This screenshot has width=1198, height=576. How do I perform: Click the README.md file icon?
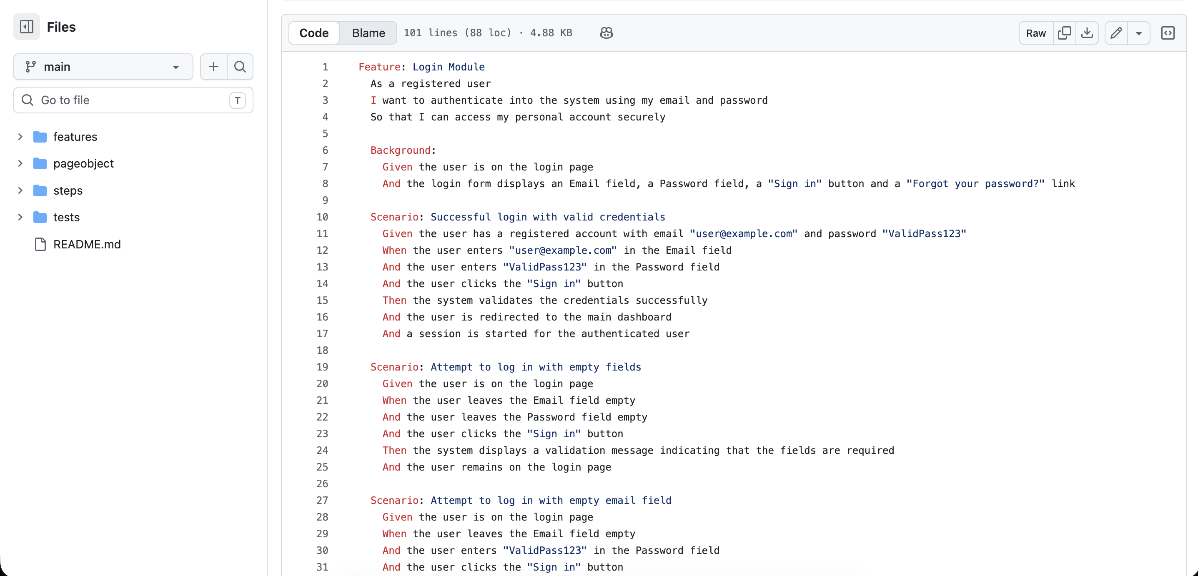40,244
